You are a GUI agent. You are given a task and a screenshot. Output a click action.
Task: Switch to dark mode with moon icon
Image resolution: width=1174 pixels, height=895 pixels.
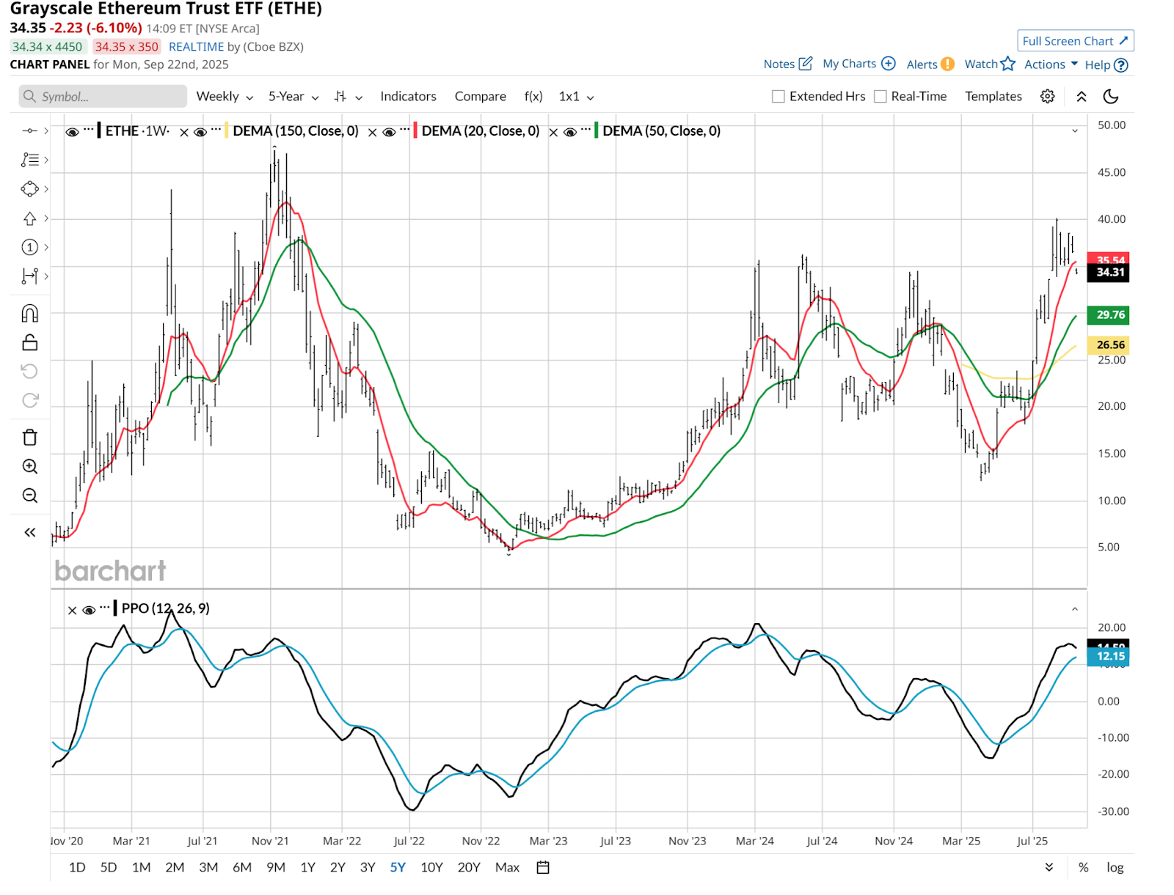[x=1111, y=96]
